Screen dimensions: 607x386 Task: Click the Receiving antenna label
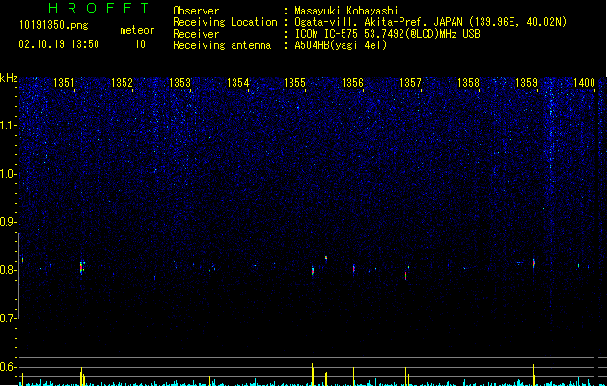click(x=222, y=45)
